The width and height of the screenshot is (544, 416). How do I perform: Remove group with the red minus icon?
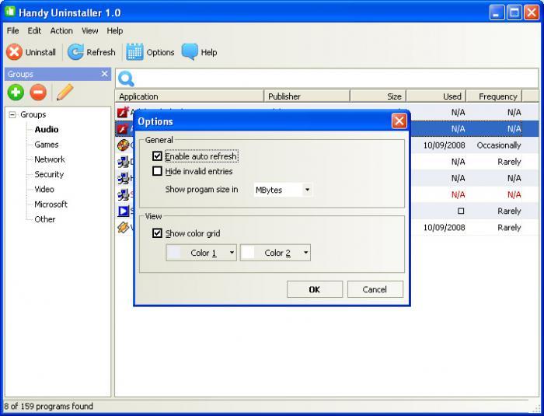pyautogui.click(x=38, y=93)
